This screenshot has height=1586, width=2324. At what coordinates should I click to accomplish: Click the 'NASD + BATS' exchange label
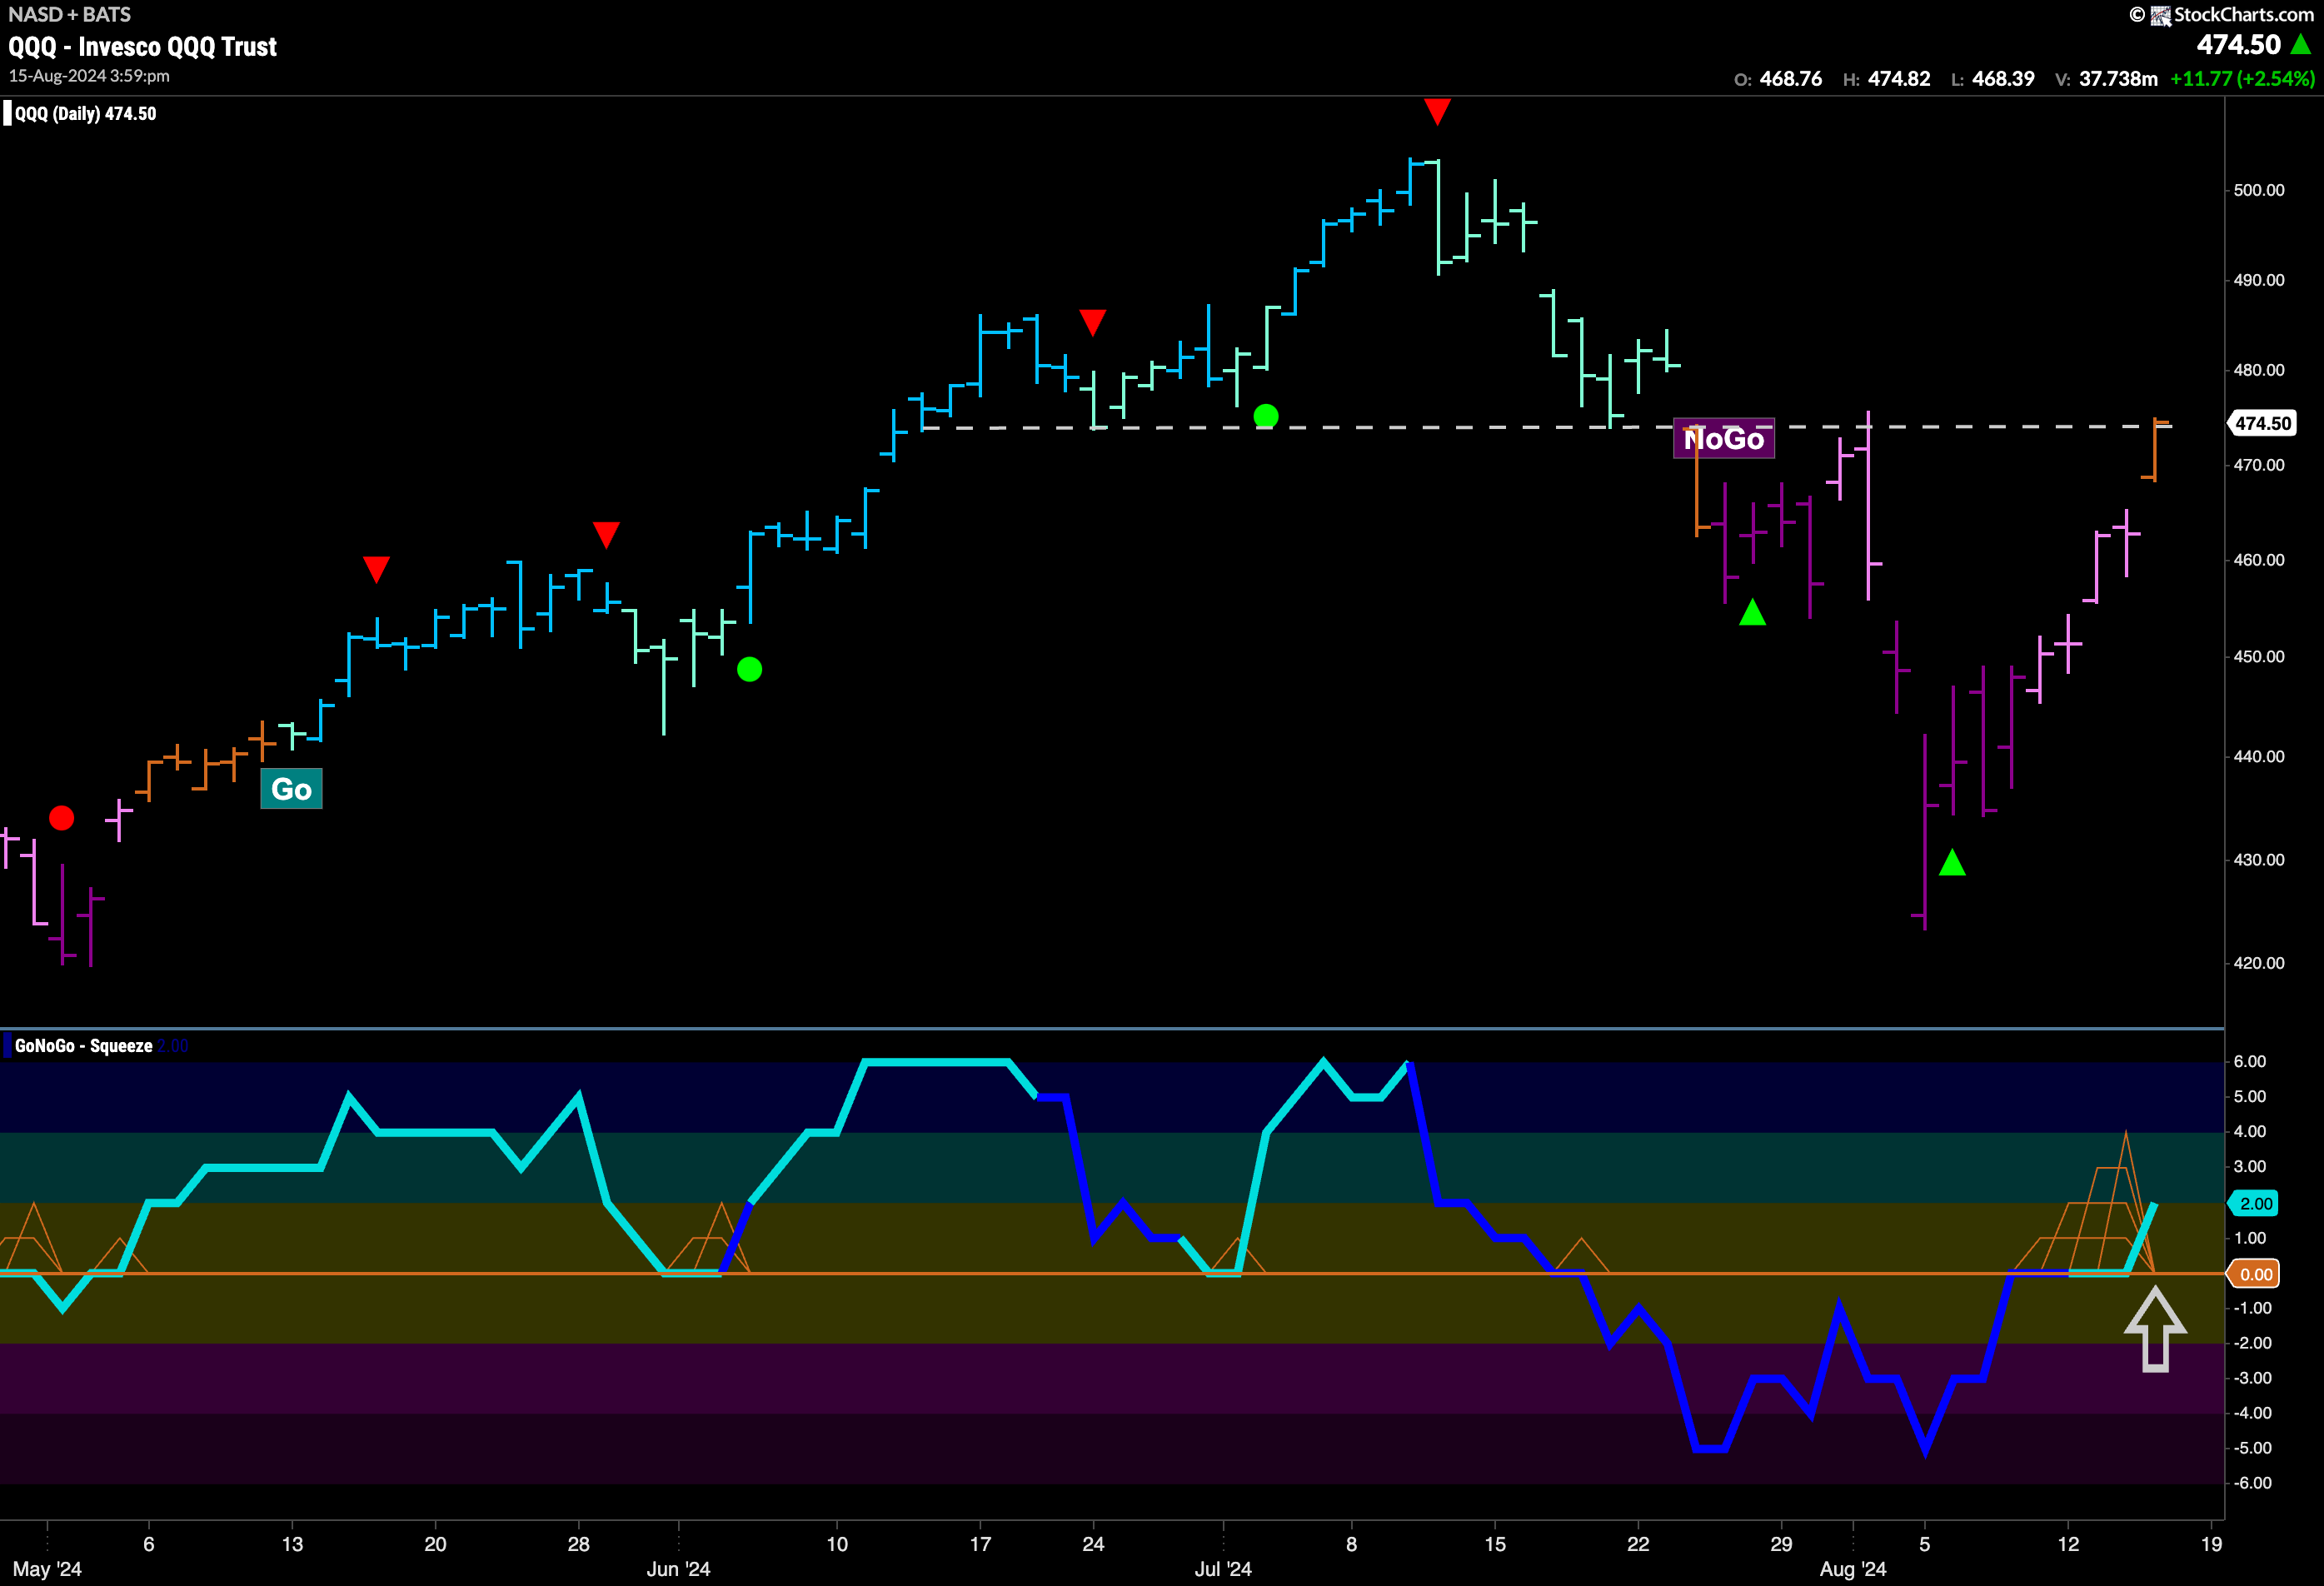tap(69, 15)
